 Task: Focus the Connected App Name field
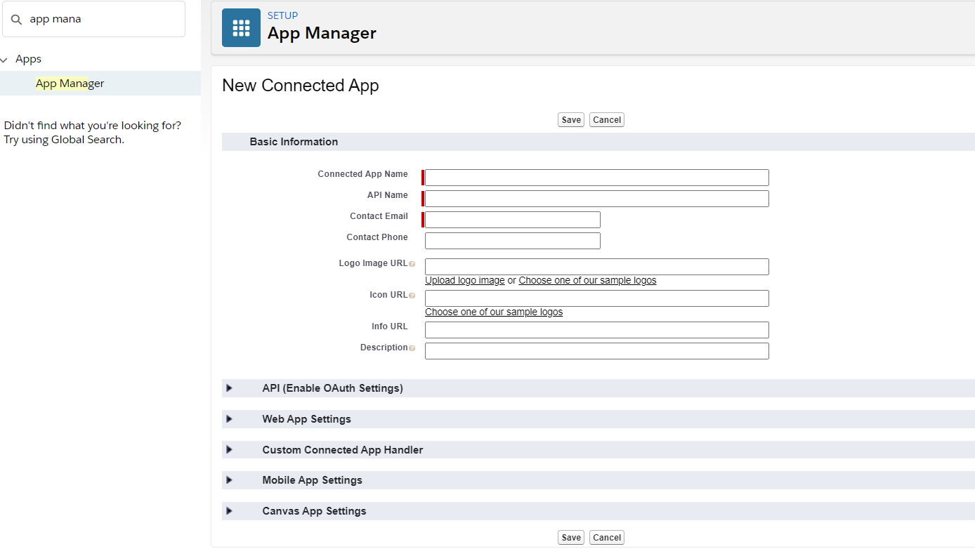point(597,178)
